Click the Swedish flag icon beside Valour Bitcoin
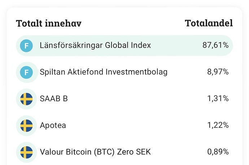Viewport: 249px width, 165px height. click(26, 152)
